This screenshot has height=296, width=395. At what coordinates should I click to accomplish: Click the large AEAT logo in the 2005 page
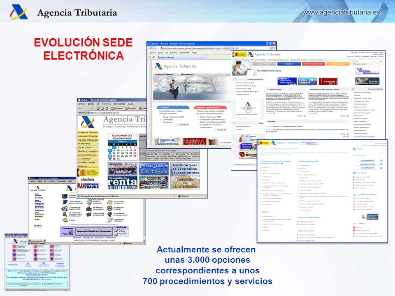click(x=88, y=123)
